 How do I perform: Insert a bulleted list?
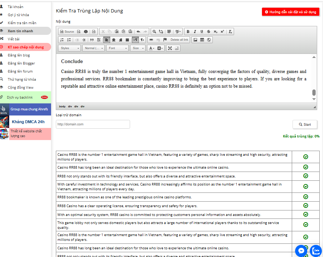click(x=69, y=40)
